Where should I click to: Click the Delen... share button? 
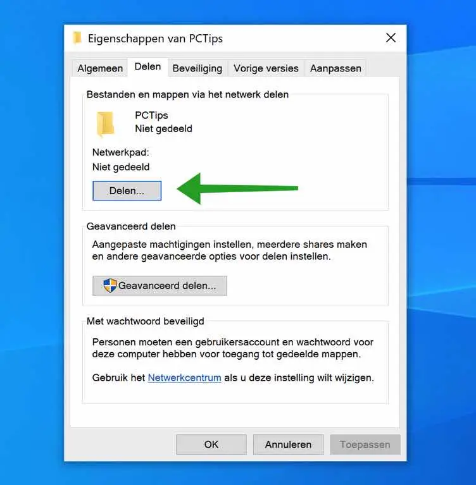pyautogui.click(x=127, y=191)
